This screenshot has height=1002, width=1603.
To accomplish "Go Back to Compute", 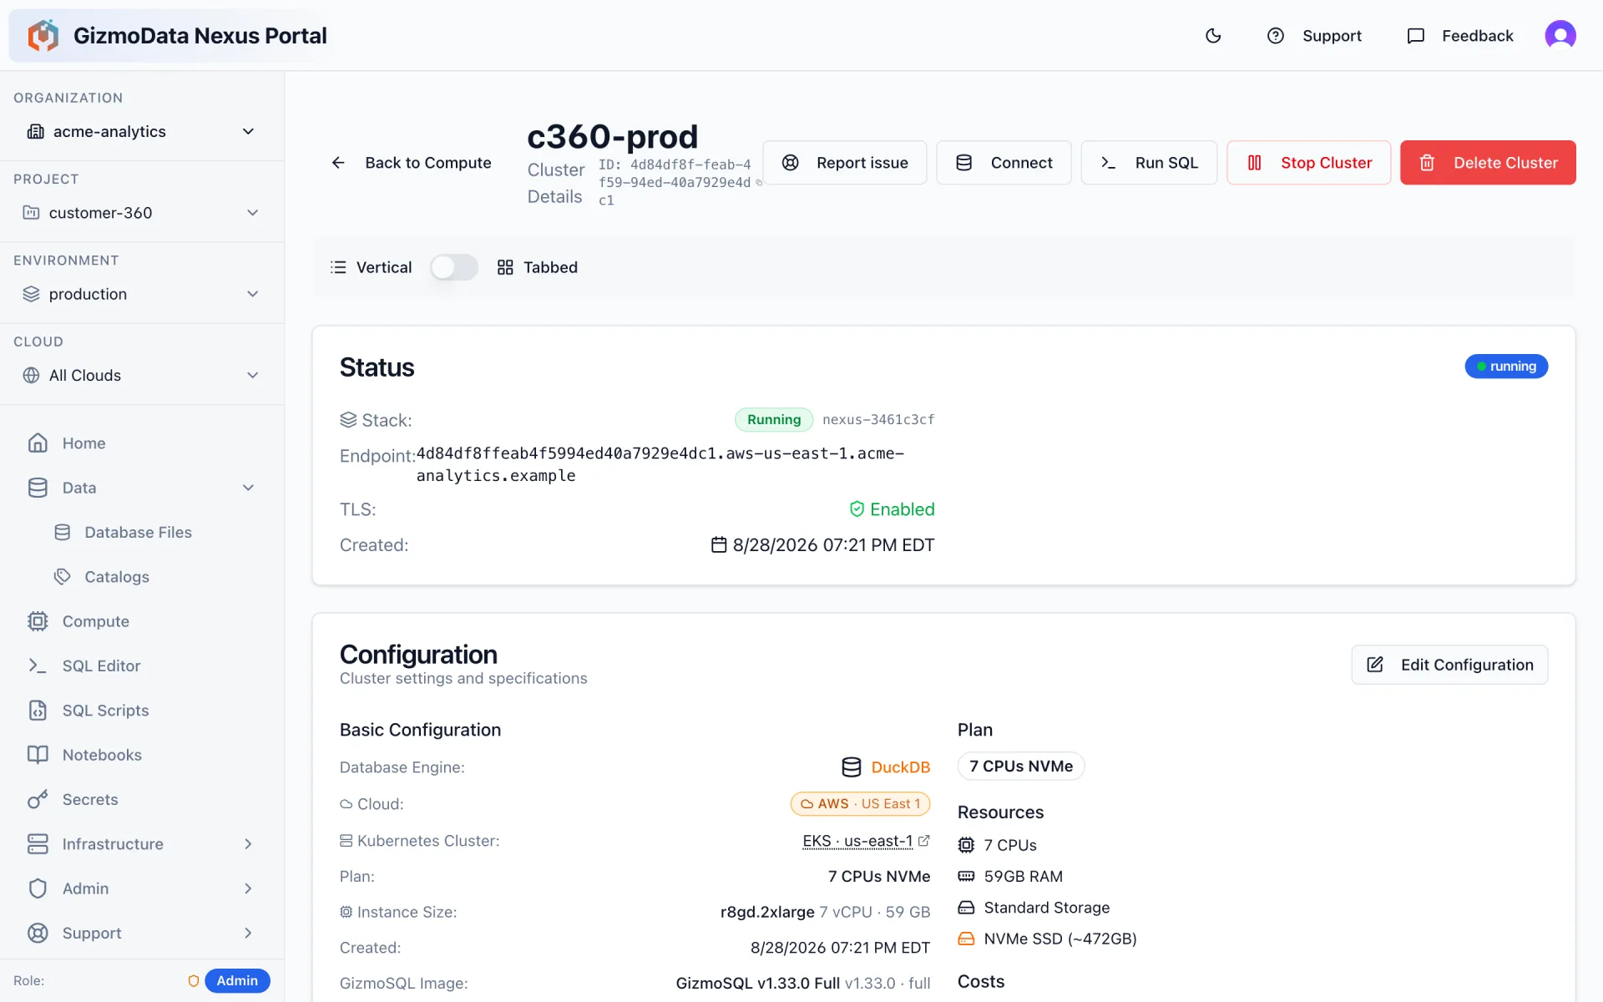I will click(x=412, y=163).
